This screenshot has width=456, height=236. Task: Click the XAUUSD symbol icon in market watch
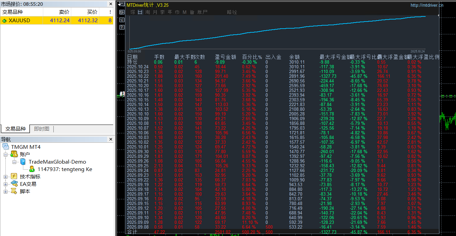[5, 20]
